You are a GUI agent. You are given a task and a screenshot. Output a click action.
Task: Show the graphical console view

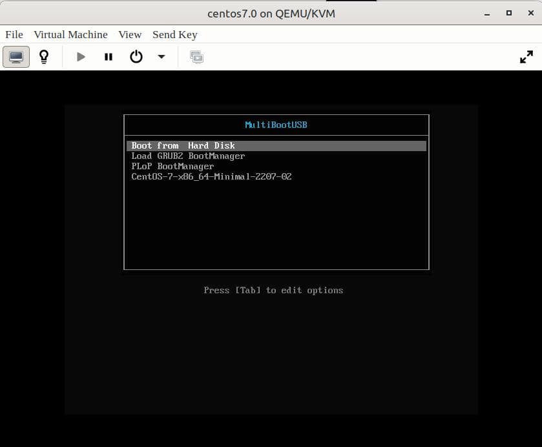(x=16, y=57)
